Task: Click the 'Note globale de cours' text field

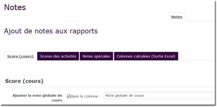Action: pos(158,95)
